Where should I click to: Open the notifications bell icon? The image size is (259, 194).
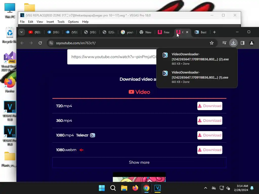(x=252, y=188)
